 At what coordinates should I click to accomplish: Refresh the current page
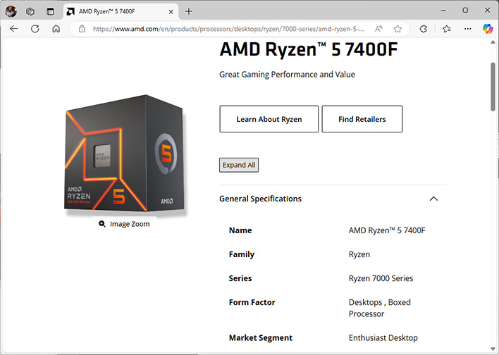coord(35,29)
